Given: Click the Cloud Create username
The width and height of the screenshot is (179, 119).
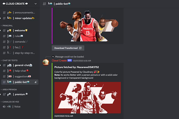Looking at the screenshot, I should tap(59, 61).
